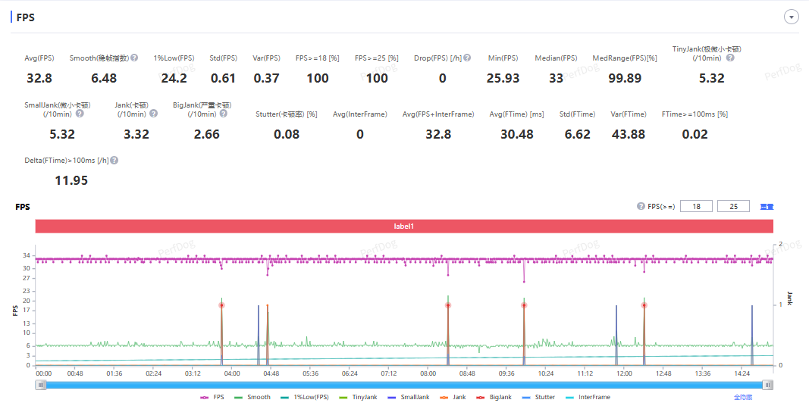
Task: Click help icon beside Drop(FPS) [/h]
Action: (x=467, y=58)
